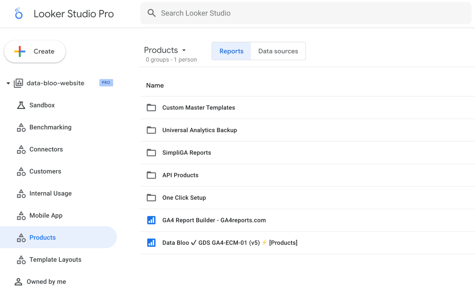Select the Sandbox workspace icon
The width and height of the screenshot is (475, 296).
click(21, 105)
